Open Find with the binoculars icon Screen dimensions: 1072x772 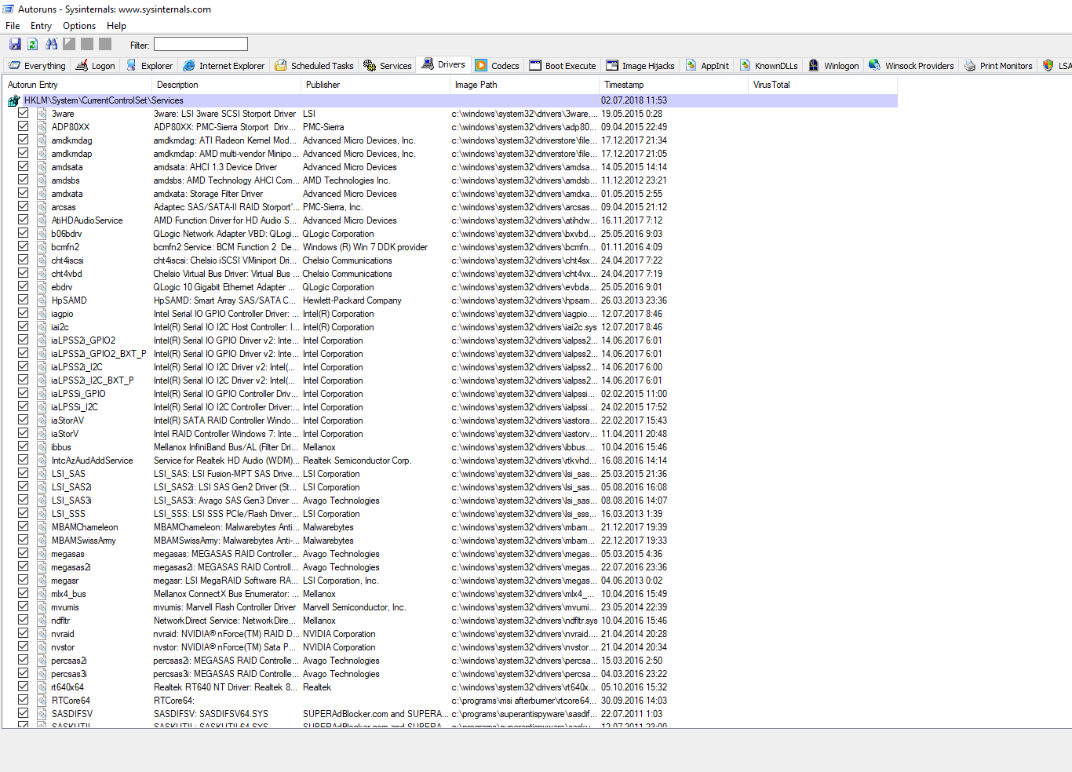[52, 44]
